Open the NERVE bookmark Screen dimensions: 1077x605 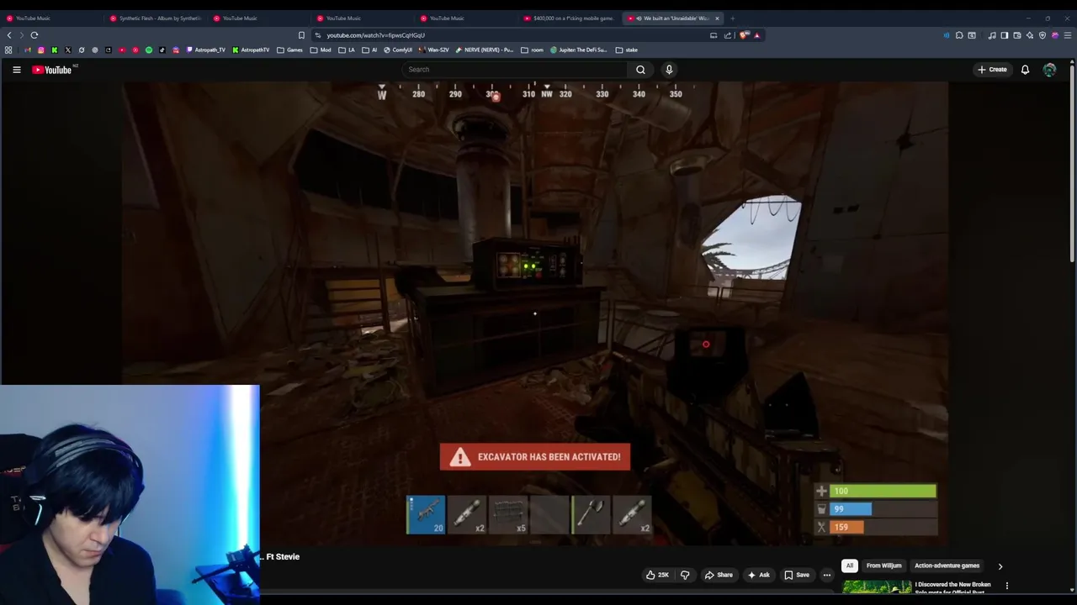click(x=484, y=50)
